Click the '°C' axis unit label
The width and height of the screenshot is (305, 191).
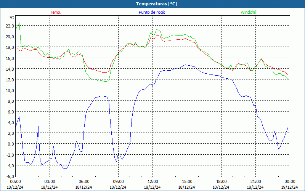pyautogui.click(x=12, y=18)
